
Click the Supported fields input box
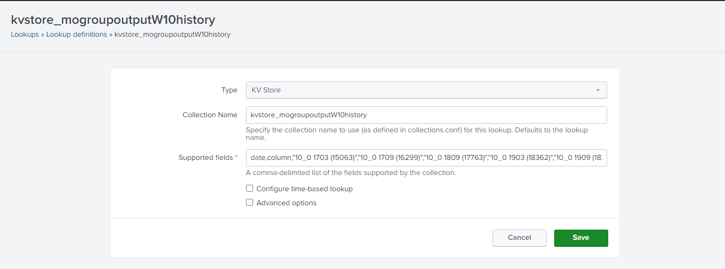(x=426, y=158)
